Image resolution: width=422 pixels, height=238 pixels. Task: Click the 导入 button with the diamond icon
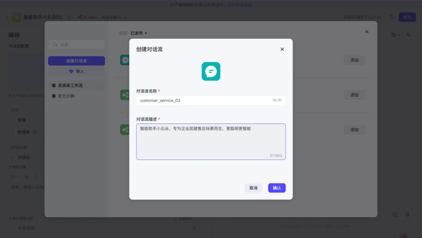pyautogui.click(x=77, y=72)
